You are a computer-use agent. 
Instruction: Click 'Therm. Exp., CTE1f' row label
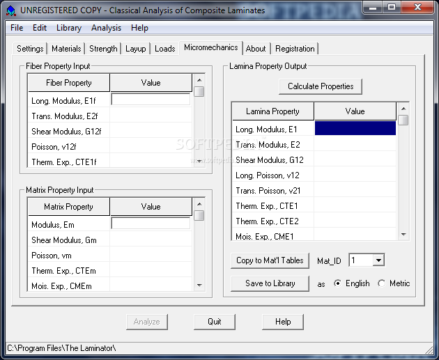64,162
